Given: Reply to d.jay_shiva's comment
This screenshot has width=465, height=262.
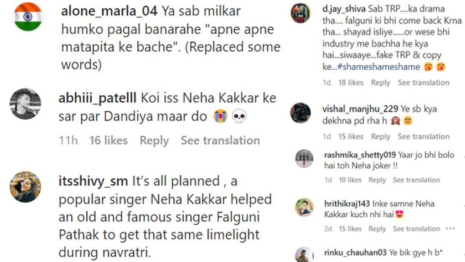Looking at the screenshot, I should 380,83.
